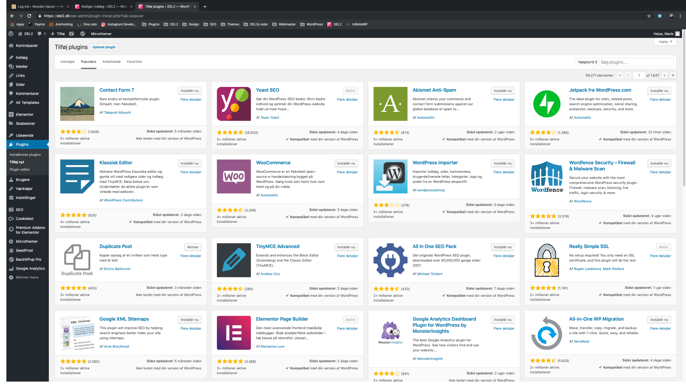Open the InfiniteWP bookmark

357,24
